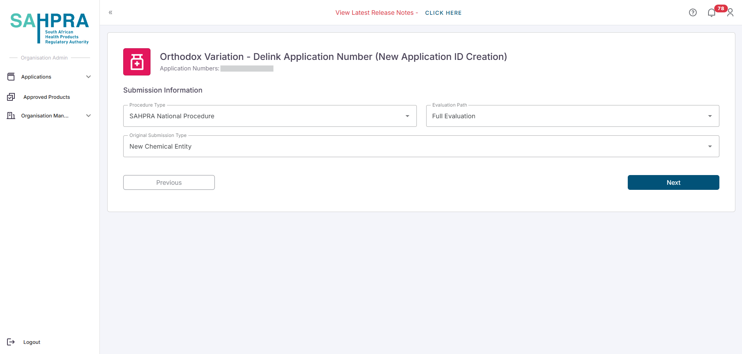Go back using the Previous button
Viewport: 742px width, 354px height.
coord(169,182)
